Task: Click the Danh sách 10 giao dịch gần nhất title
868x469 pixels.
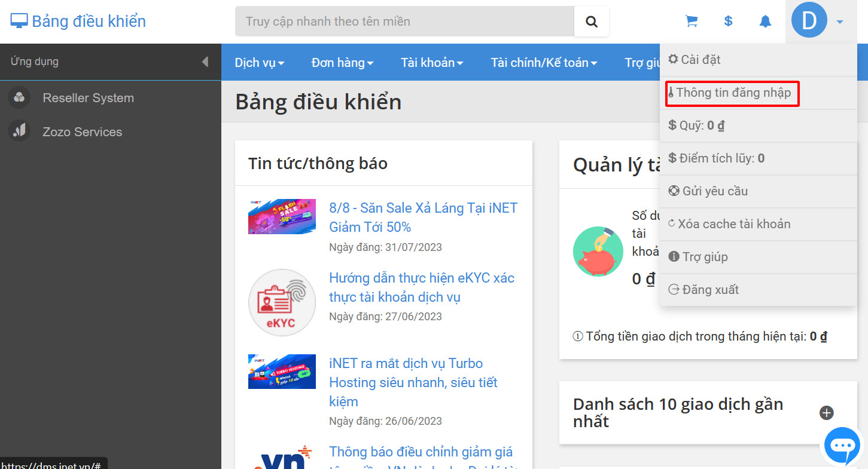Action: [x=678, y=413]
